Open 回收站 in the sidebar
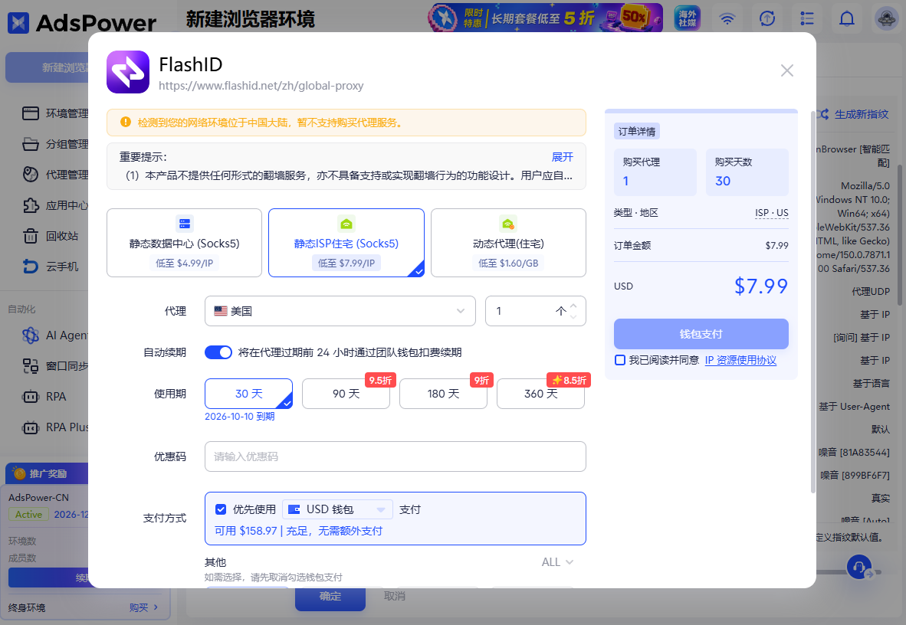The image size is (906, 625). coord(50,236)
